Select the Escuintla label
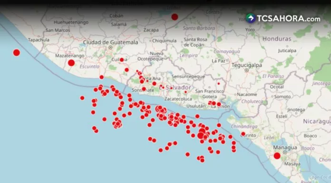331x183 pixels. (x=89, y=67)
